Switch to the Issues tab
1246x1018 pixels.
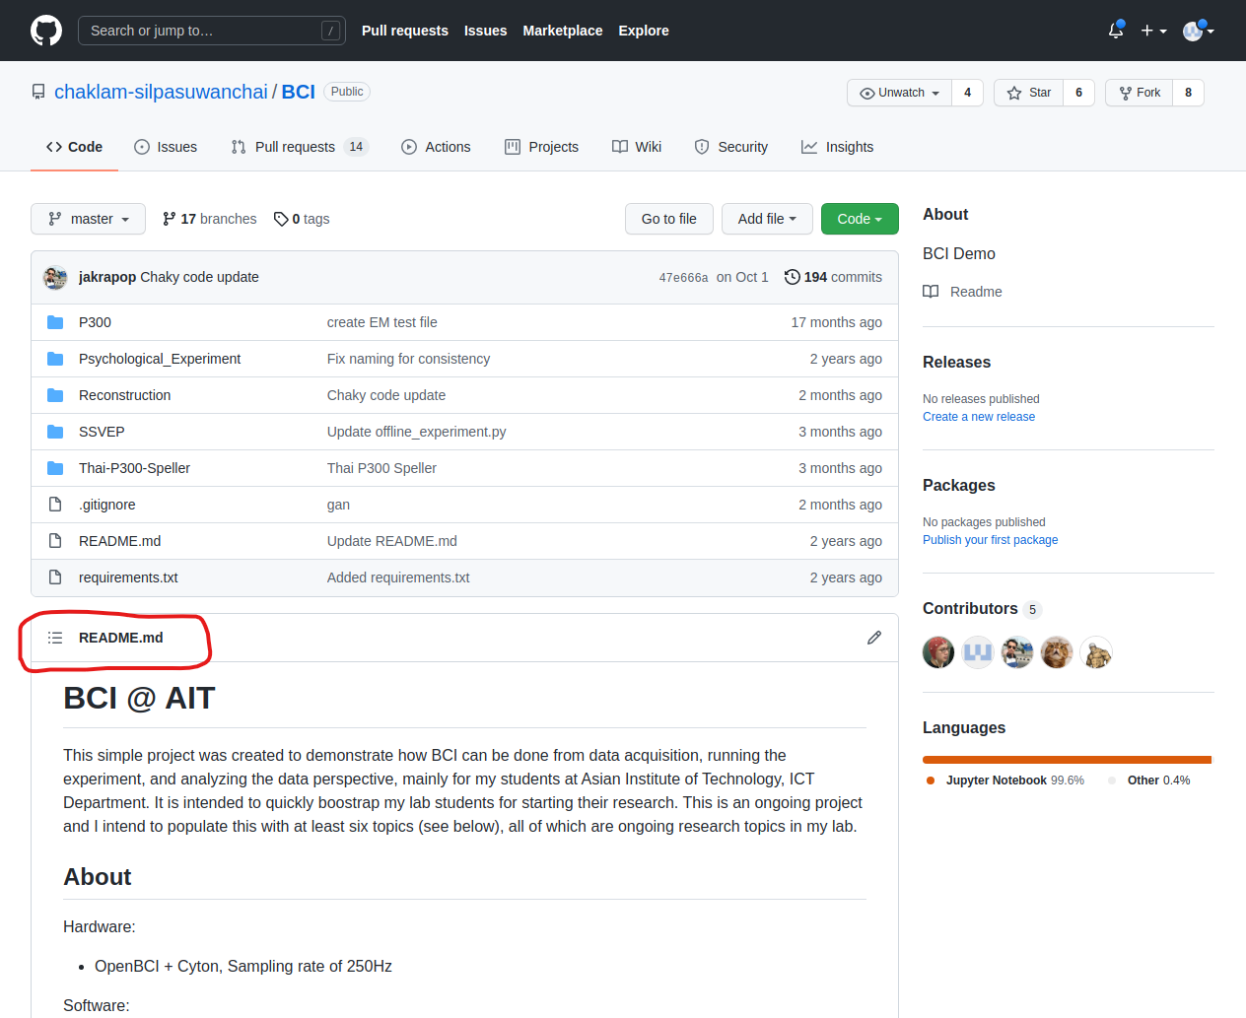[166, 147]
